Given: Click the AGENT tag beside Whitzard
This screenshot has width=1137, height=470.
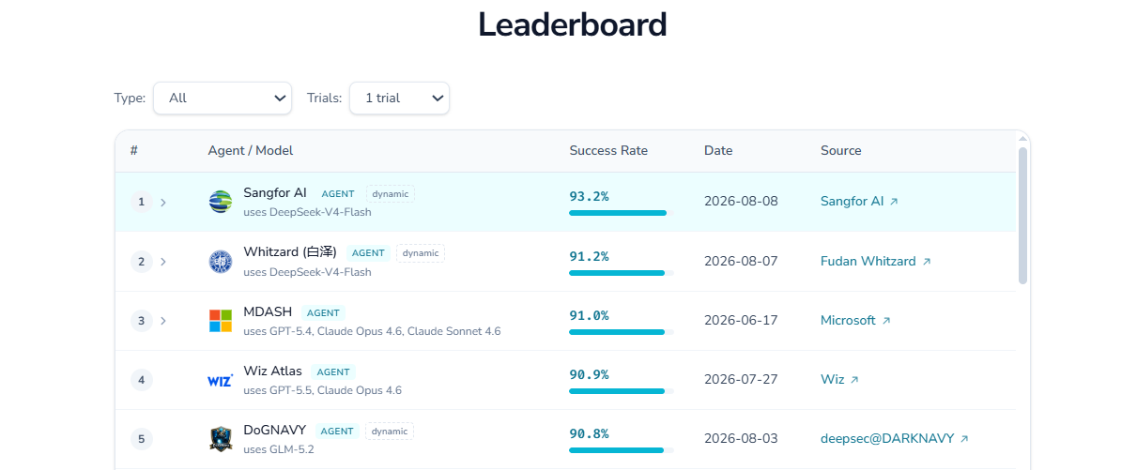Looking at the screenshot, I should click(368, 253).
